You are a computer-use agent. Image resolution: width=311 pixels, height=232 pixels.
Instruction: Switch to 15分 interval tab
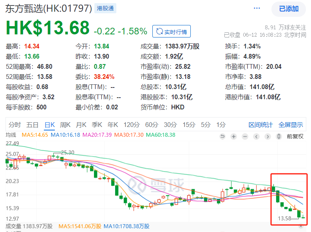pos(189,125)
